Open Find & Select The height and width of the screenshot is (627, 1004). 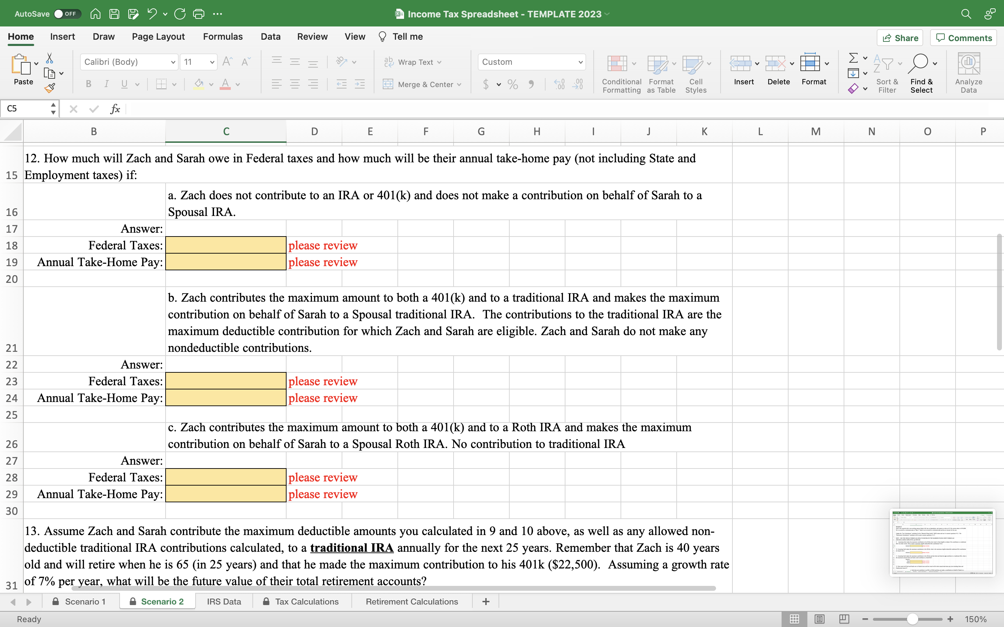click(x=921, y=72)
